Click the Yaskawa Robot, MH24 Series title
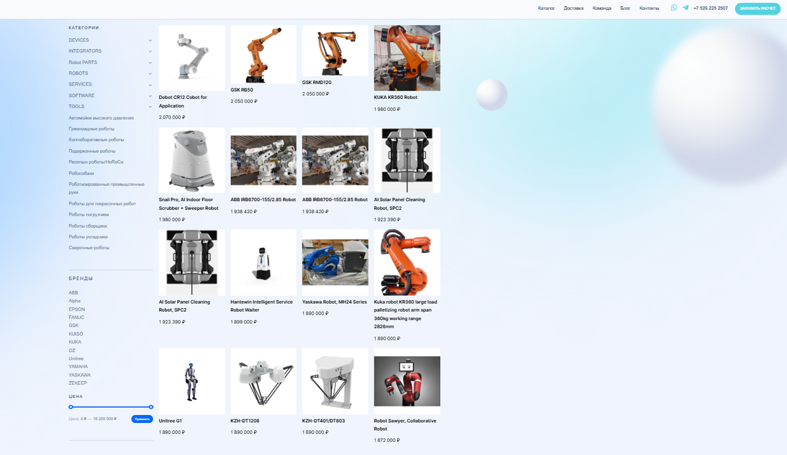Viewport: 787px width, 455px height. [334, 302]
